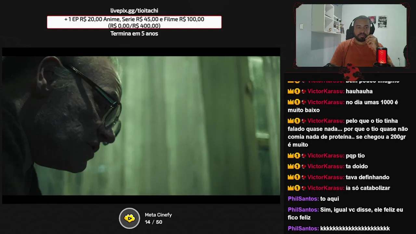Click the 'Meta Cinefy' label
This screenshot has width=416, height=234.
click(x=158, y=215)
